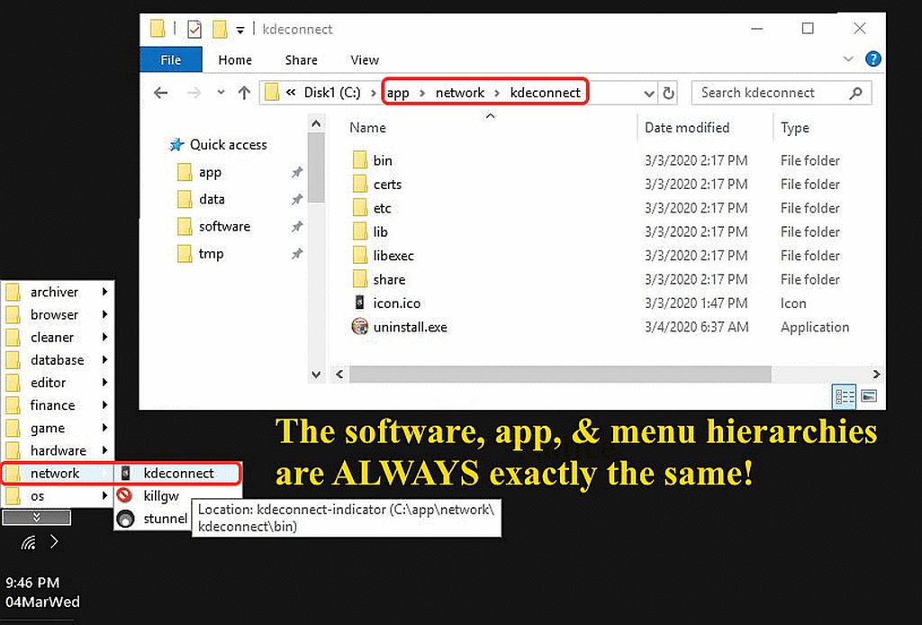Screen dimensions: 922x625
Task: Open the File tab
Action: 171,60
